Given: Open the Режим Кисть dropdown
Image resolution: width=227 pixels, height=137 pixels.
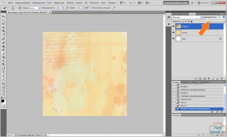Looking at the screenshot, I should point(34,7).
